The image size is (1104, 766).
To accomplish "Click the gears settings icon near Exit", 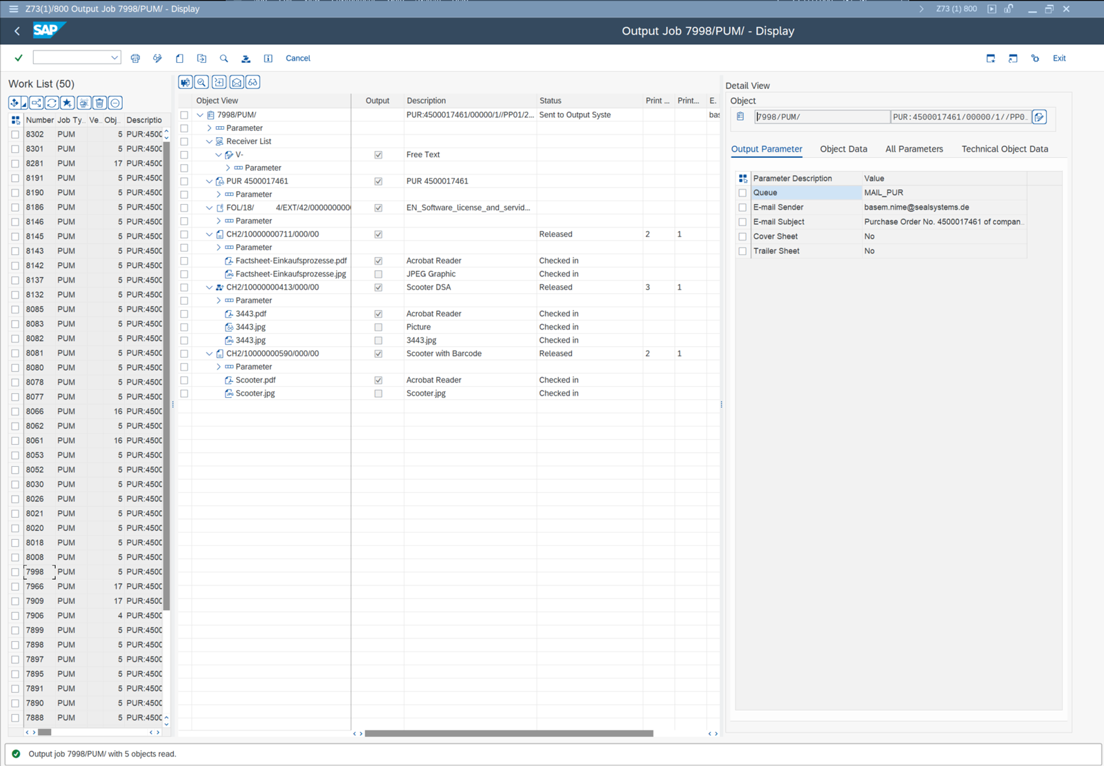I will (x=1035, y=59).
